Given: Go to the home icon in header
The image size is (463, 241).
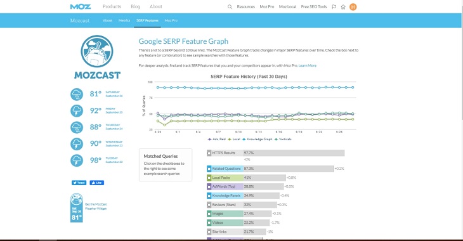Looking at the screenshot, I should (x=343, y=7).
